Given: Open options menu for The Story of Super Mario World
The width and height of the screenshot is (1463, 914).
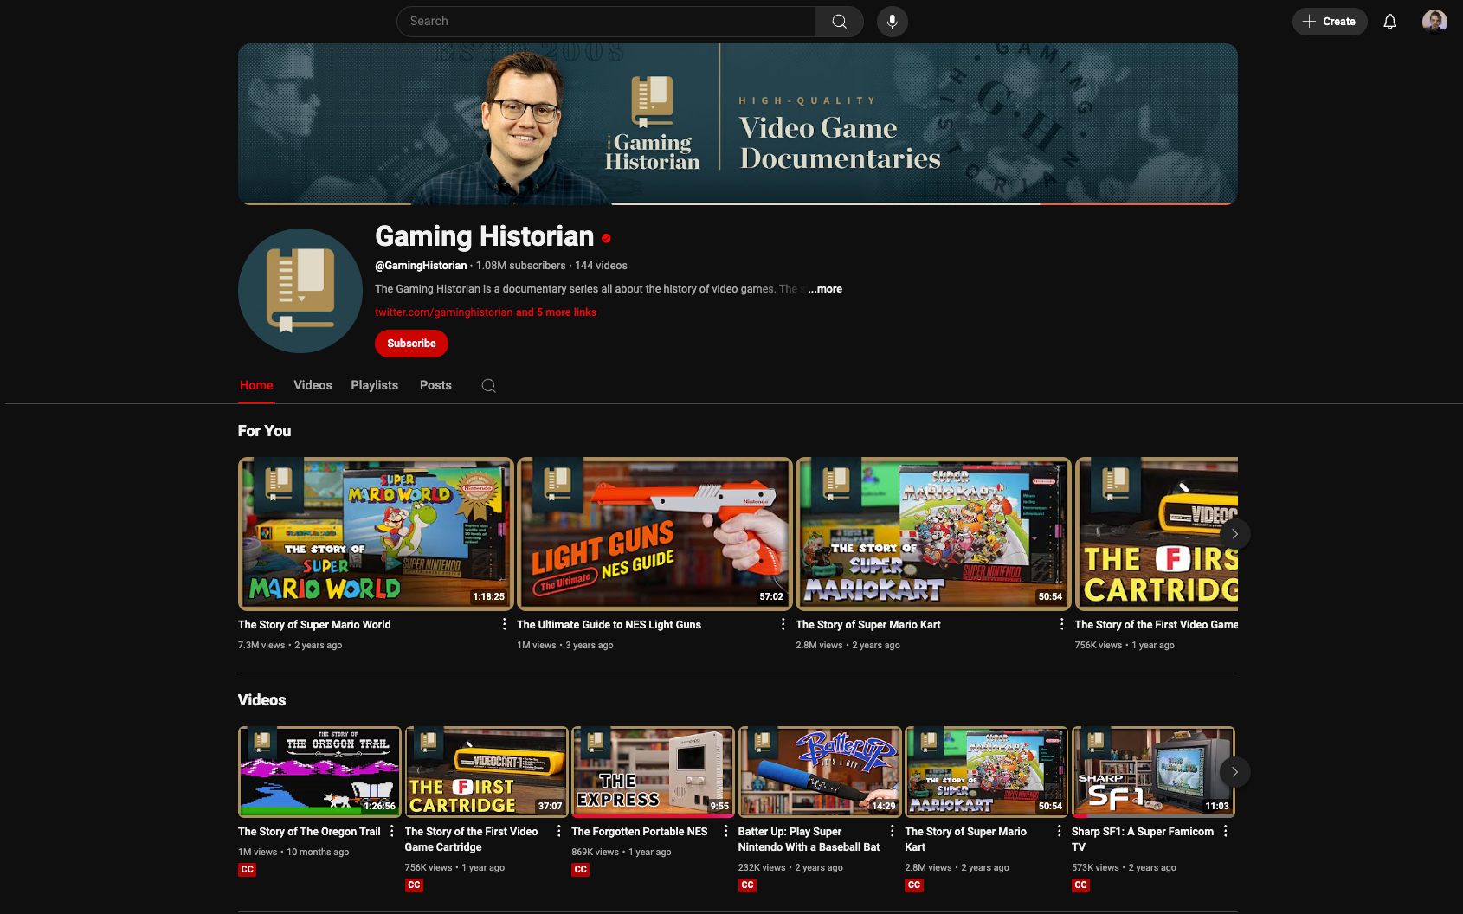Looking at the screenshot, I should tap(505, 624).
